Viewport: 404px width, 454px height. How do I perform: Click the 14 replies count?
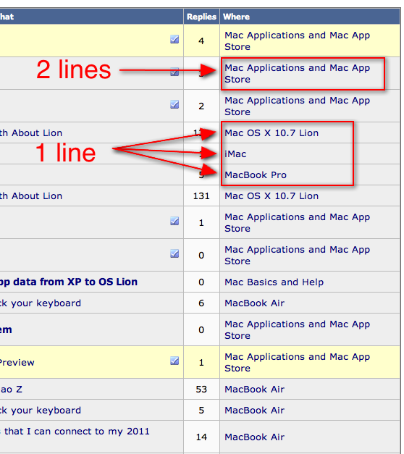point(201,437)
